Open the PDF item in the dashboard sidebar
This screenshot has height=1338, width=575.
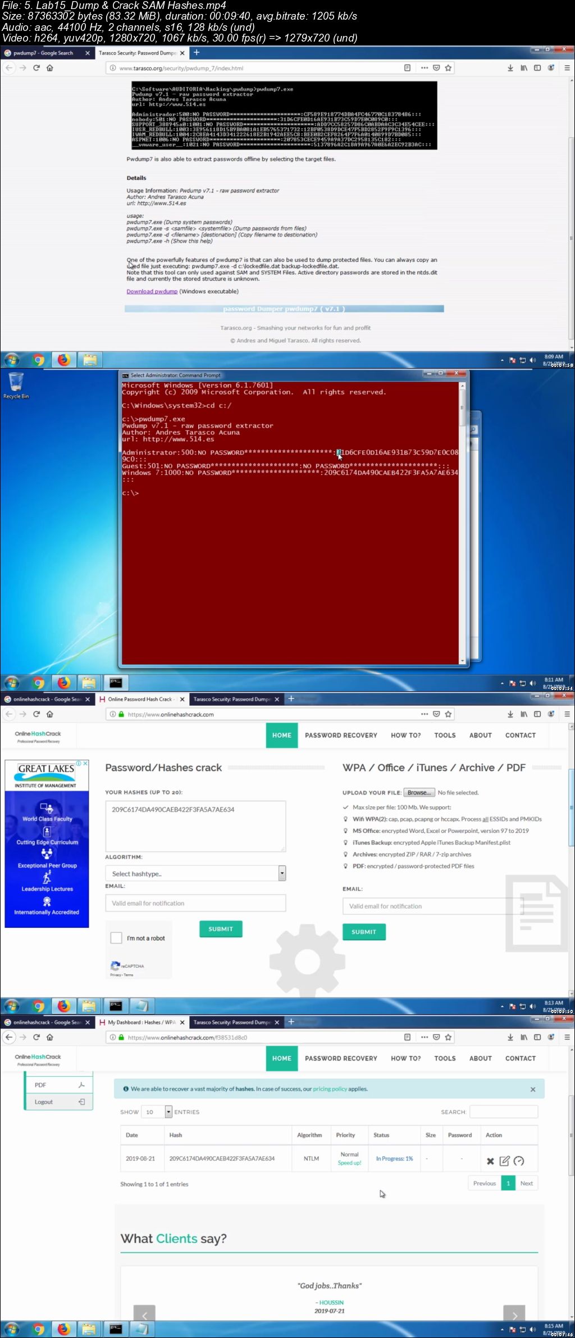click(x=58, y=1085)
